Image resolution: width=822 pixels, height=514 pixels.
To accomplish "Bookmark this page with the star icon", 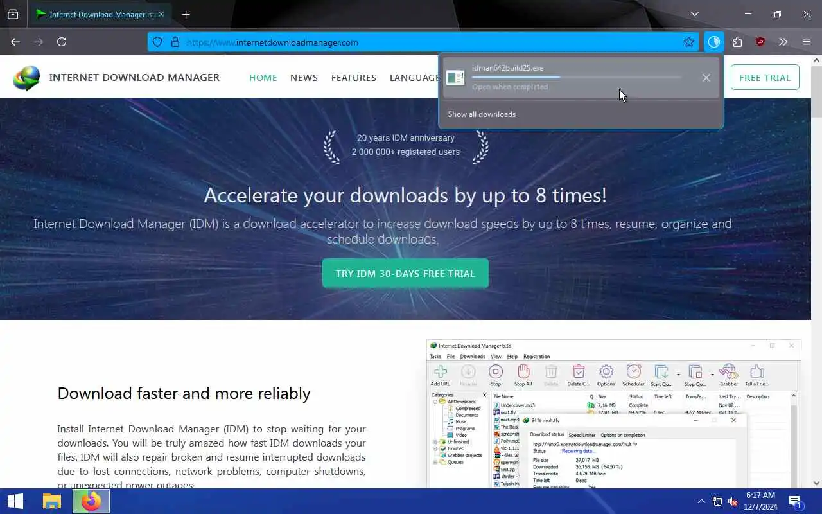I will (x=689, y=42).
